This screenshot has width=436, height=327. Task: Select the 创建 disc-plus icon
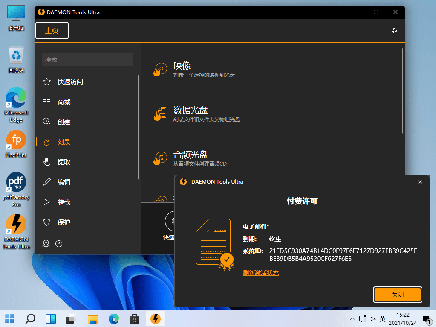(47, 122)
